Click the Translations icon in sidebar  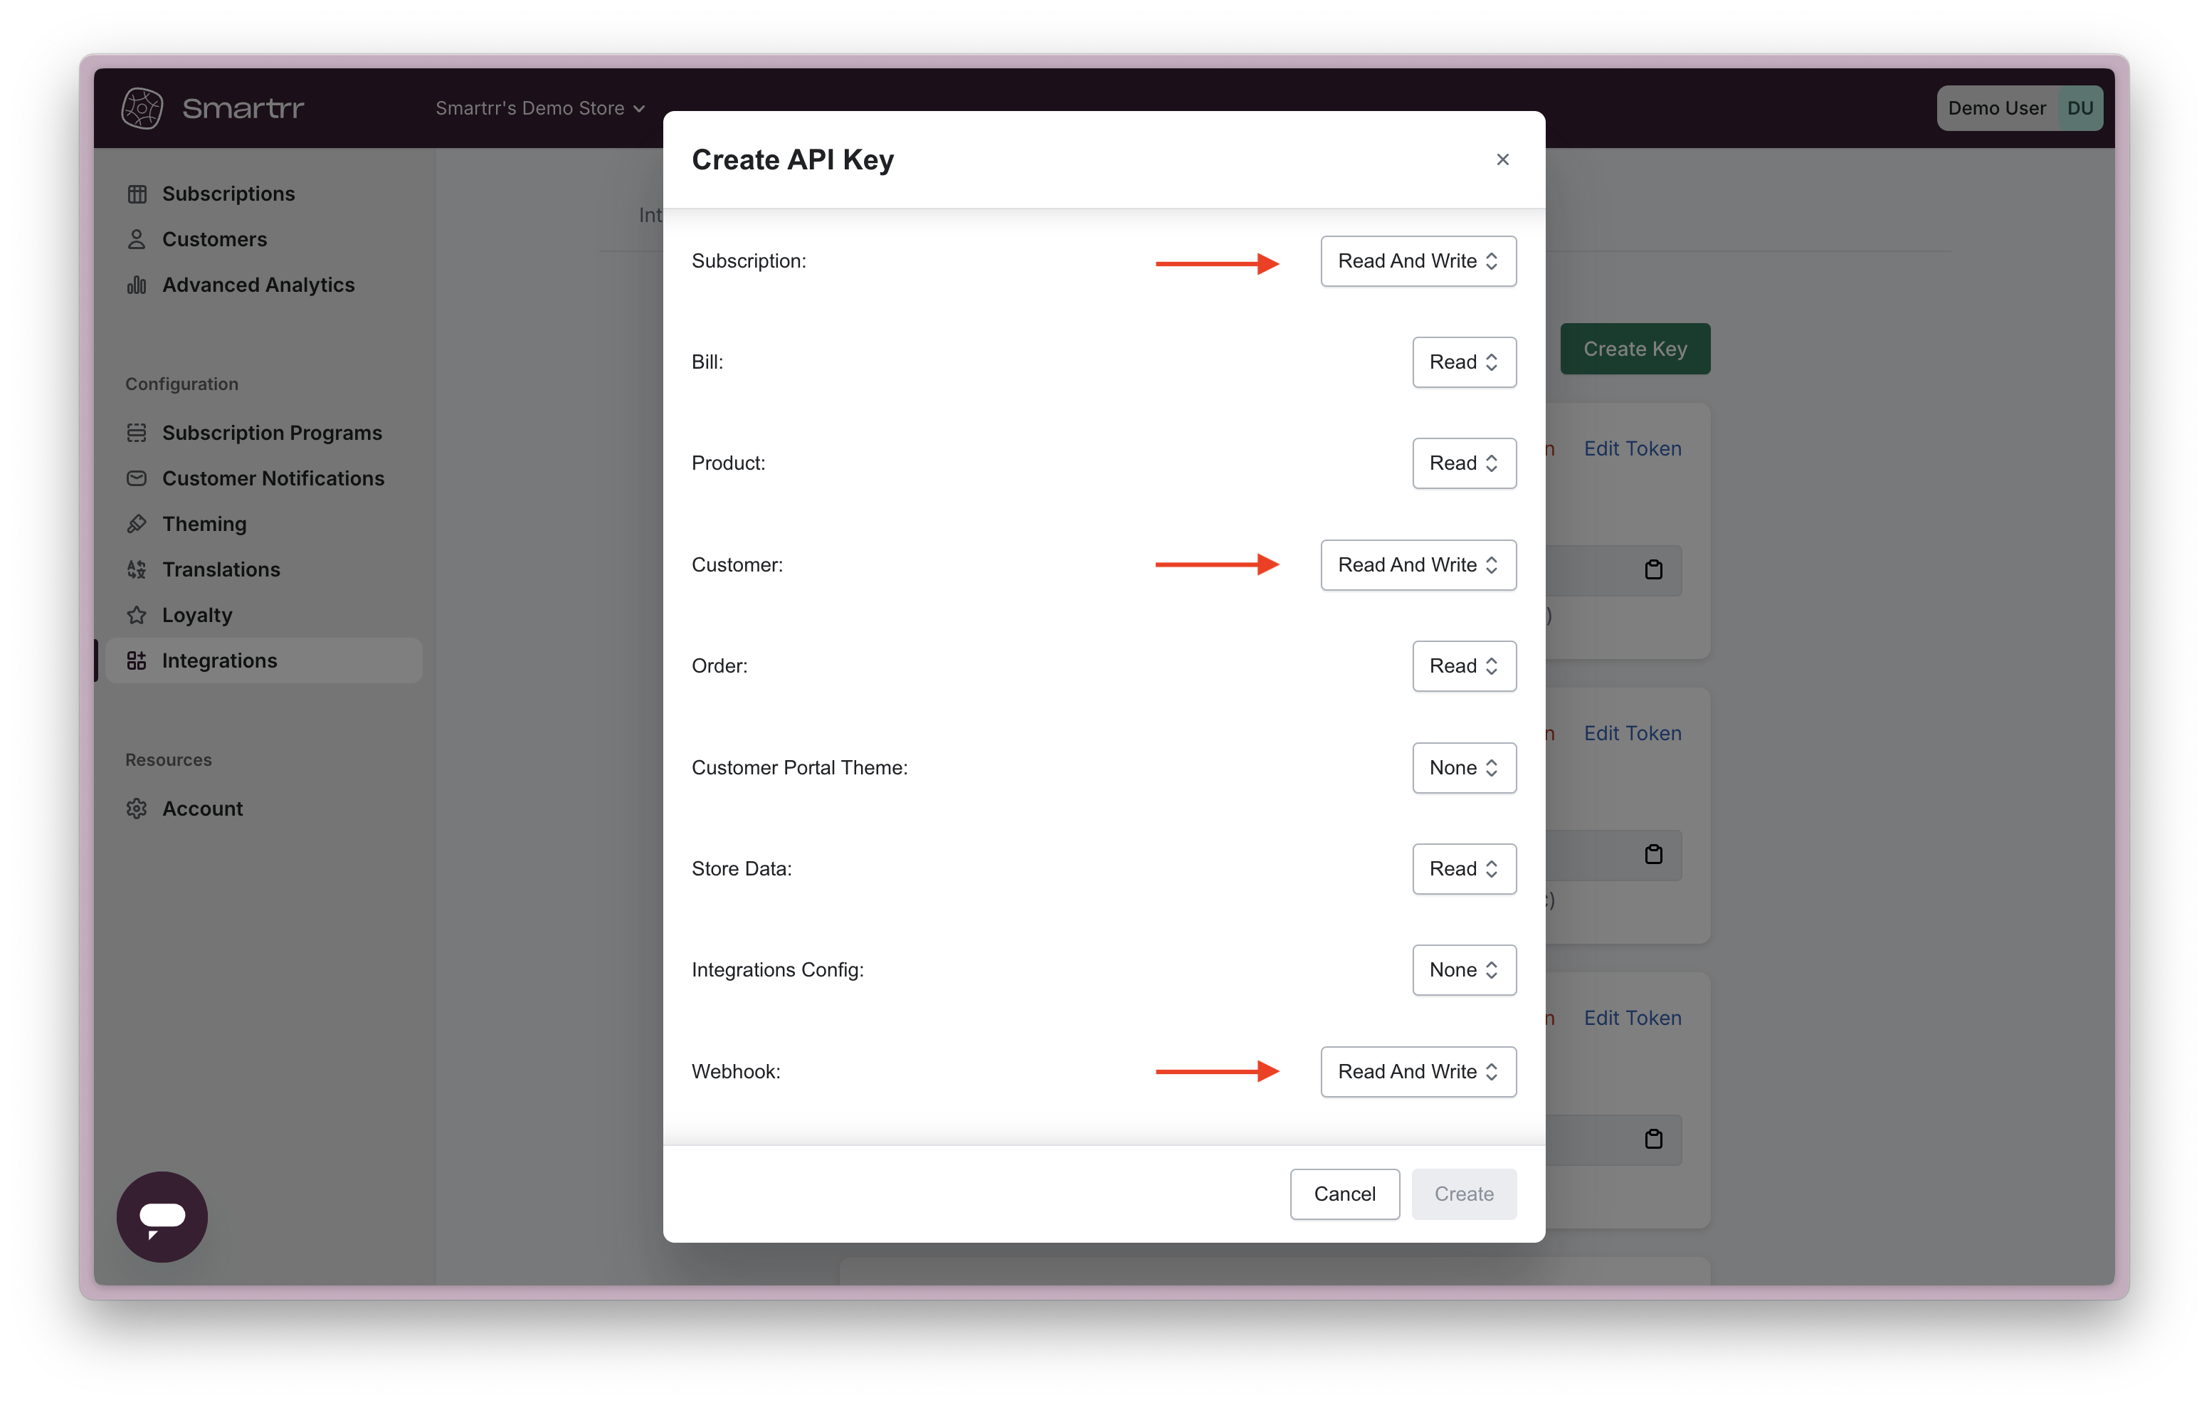137,569
